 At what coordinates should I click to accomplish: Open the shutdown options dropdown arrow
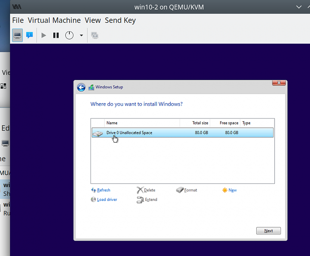[81, 36]
